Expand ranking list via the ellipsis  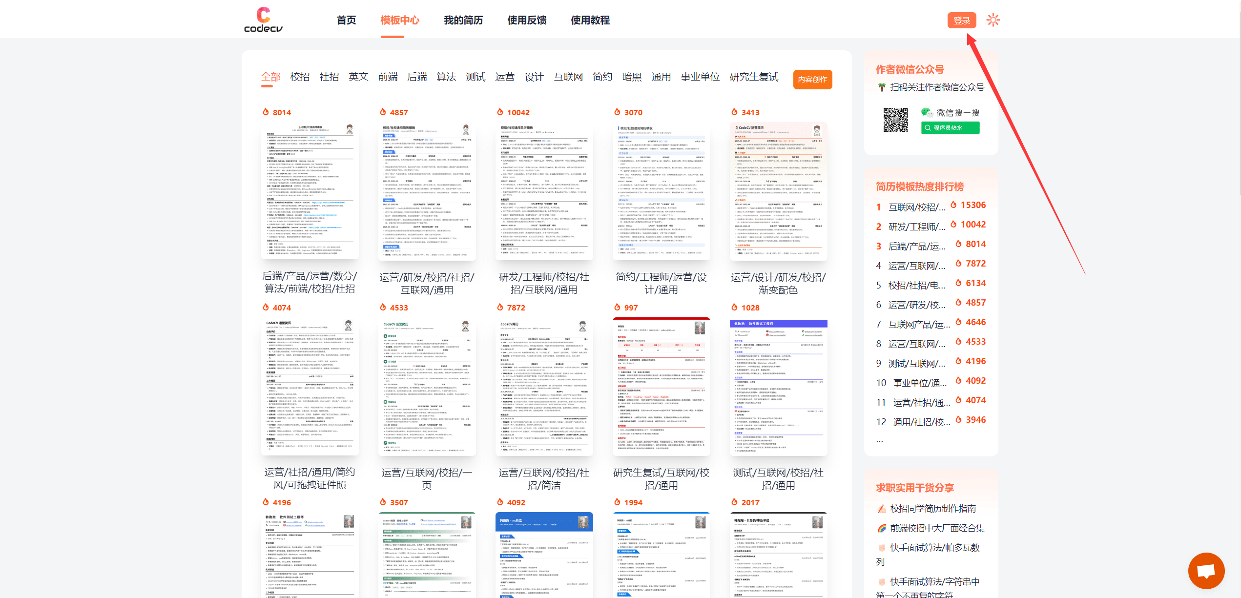point(880,441)
